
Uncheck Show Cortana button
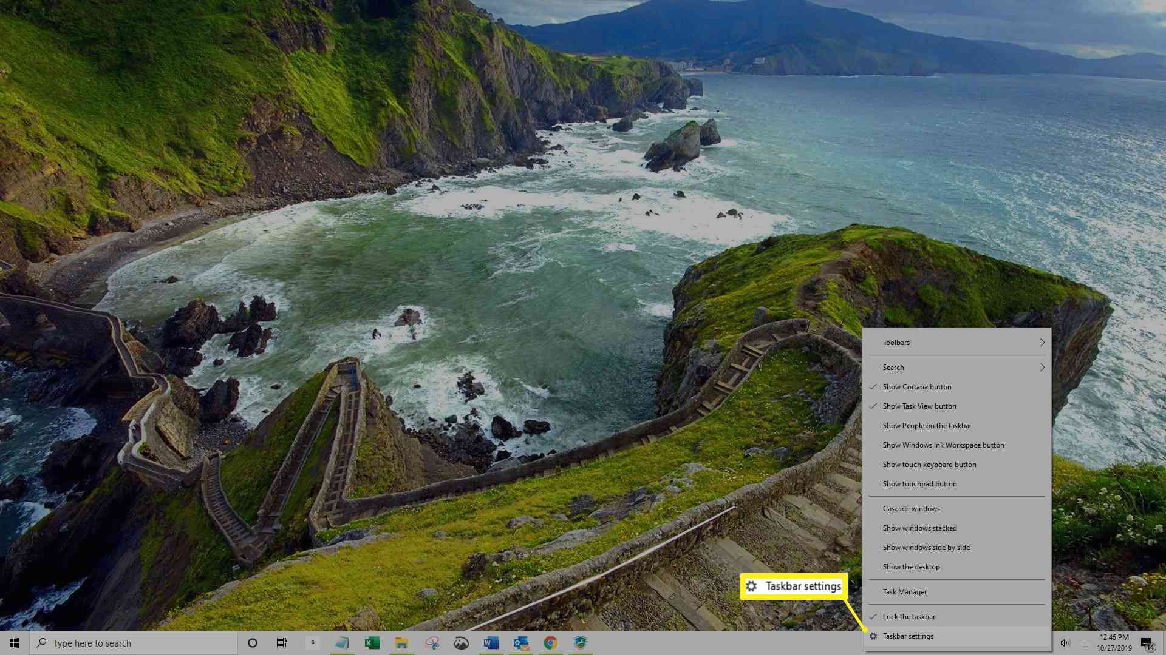(956, 387)
